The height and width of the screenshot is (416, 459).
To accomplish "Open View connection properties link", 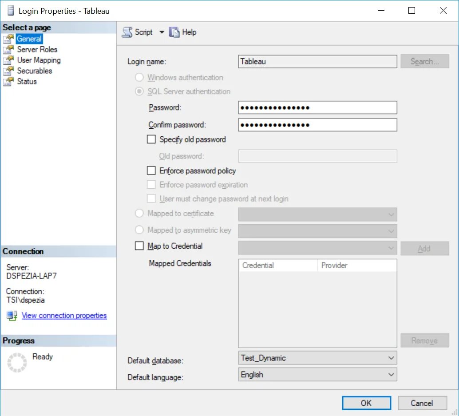I will (x=64, y=316).
